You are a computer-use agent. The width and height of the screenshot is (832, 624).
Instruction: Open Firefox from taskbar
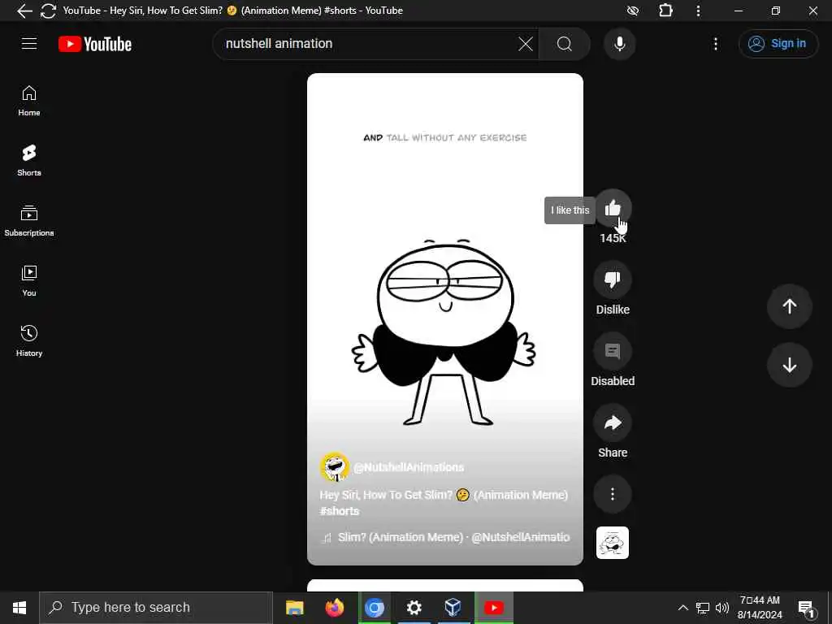334,608
